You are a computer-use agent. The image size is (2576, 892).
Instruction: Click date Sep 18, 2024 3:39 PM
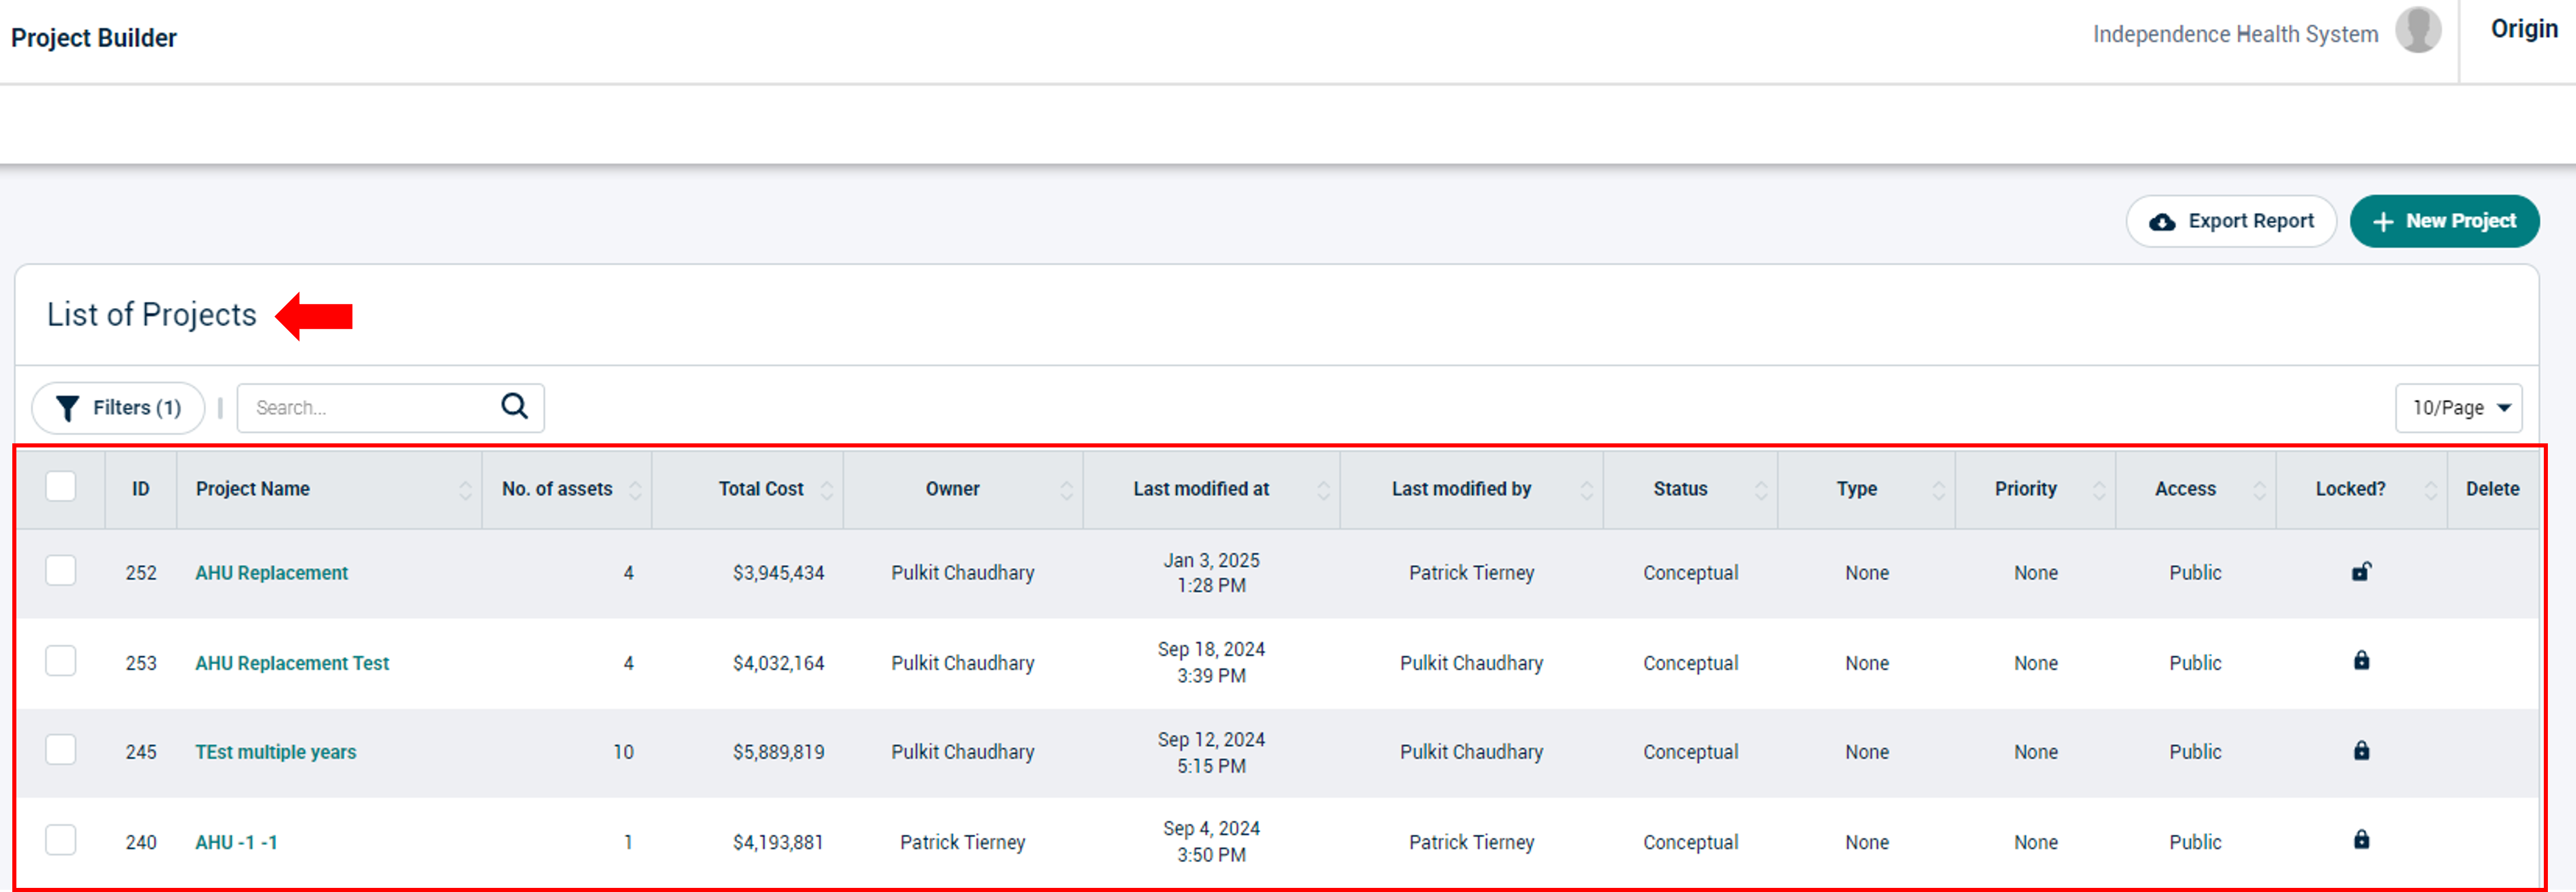coord(1211,662)
